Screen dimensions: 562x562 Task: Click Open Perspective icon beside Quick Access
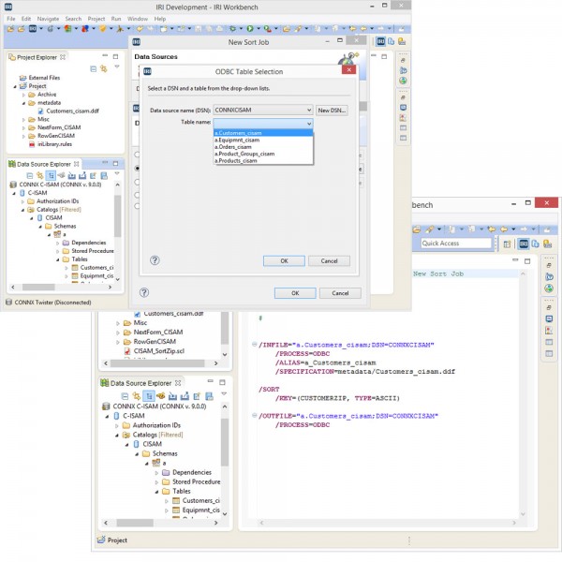click(507, 244)
